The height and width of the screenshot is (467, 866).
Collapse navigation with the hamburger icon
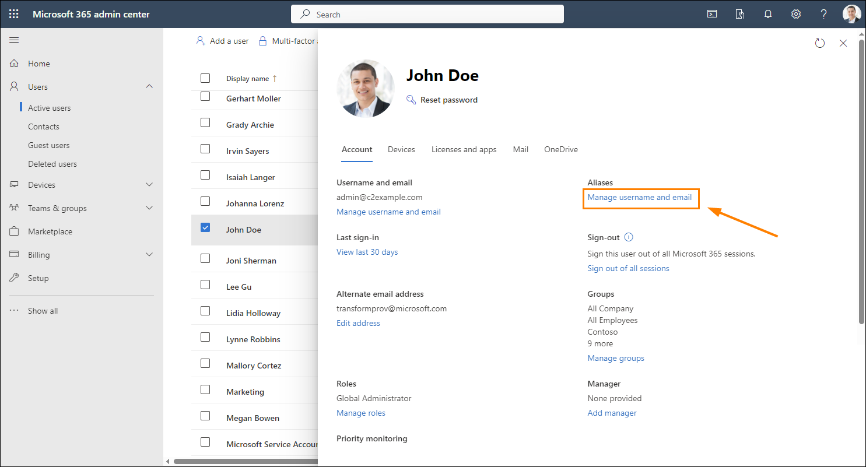click(15, 40)
